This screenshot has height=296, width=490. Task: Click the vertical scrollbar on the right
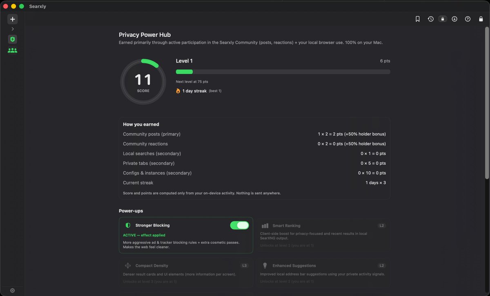[x=487, y=102]
